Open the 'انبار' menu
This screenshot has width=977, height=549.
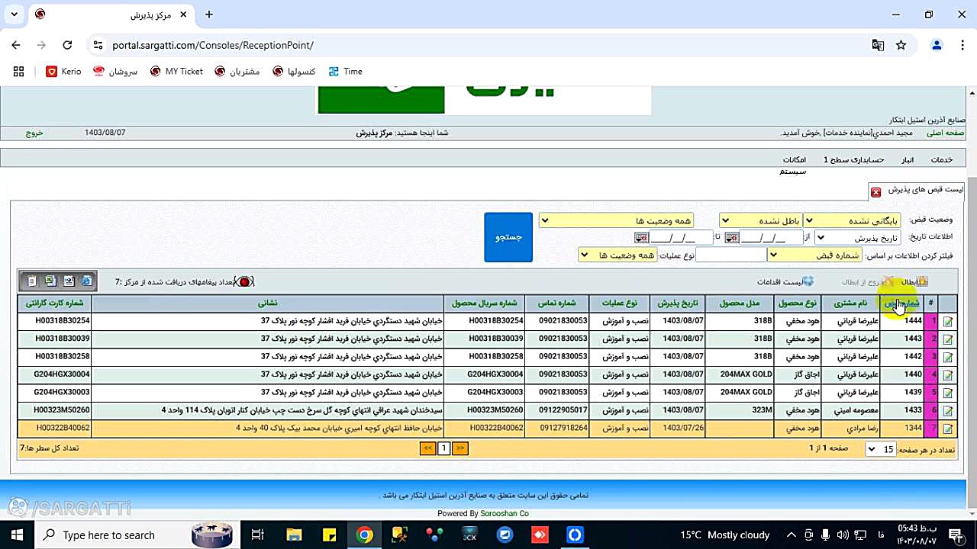point(907,160)
